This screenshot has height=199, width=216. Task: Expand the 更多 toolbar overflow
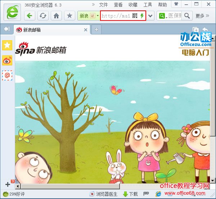[x=202, y=16]
